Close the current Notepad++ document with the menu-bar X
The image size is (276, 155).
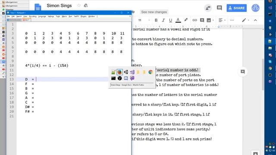[130, 16]
